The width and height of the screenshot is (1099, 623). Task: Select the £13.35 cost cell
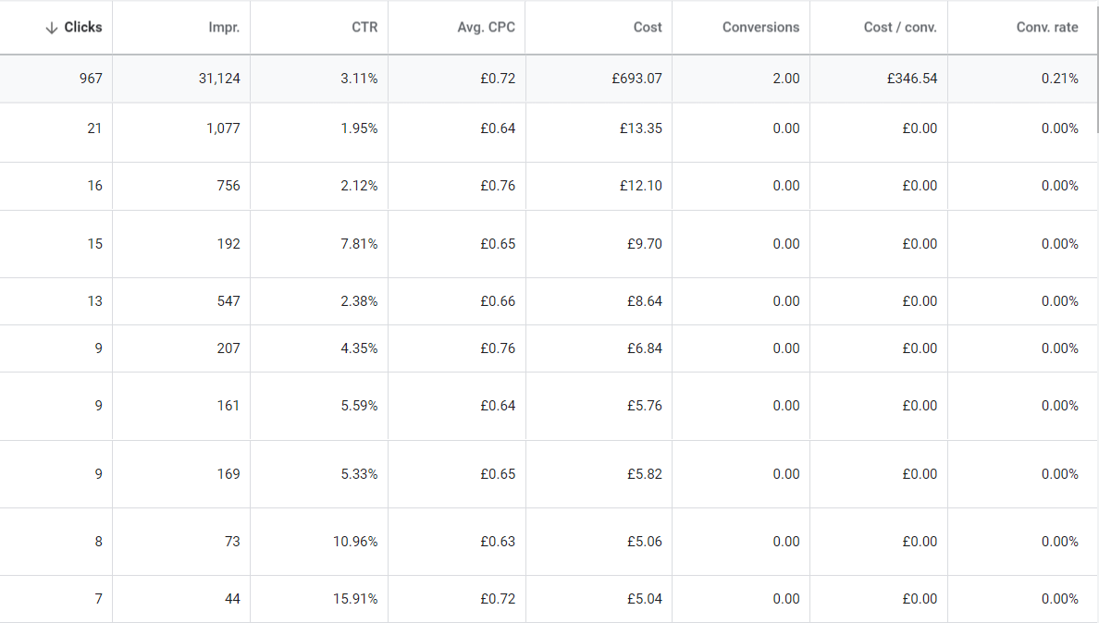pyautogui.click(x=640, y=128)
